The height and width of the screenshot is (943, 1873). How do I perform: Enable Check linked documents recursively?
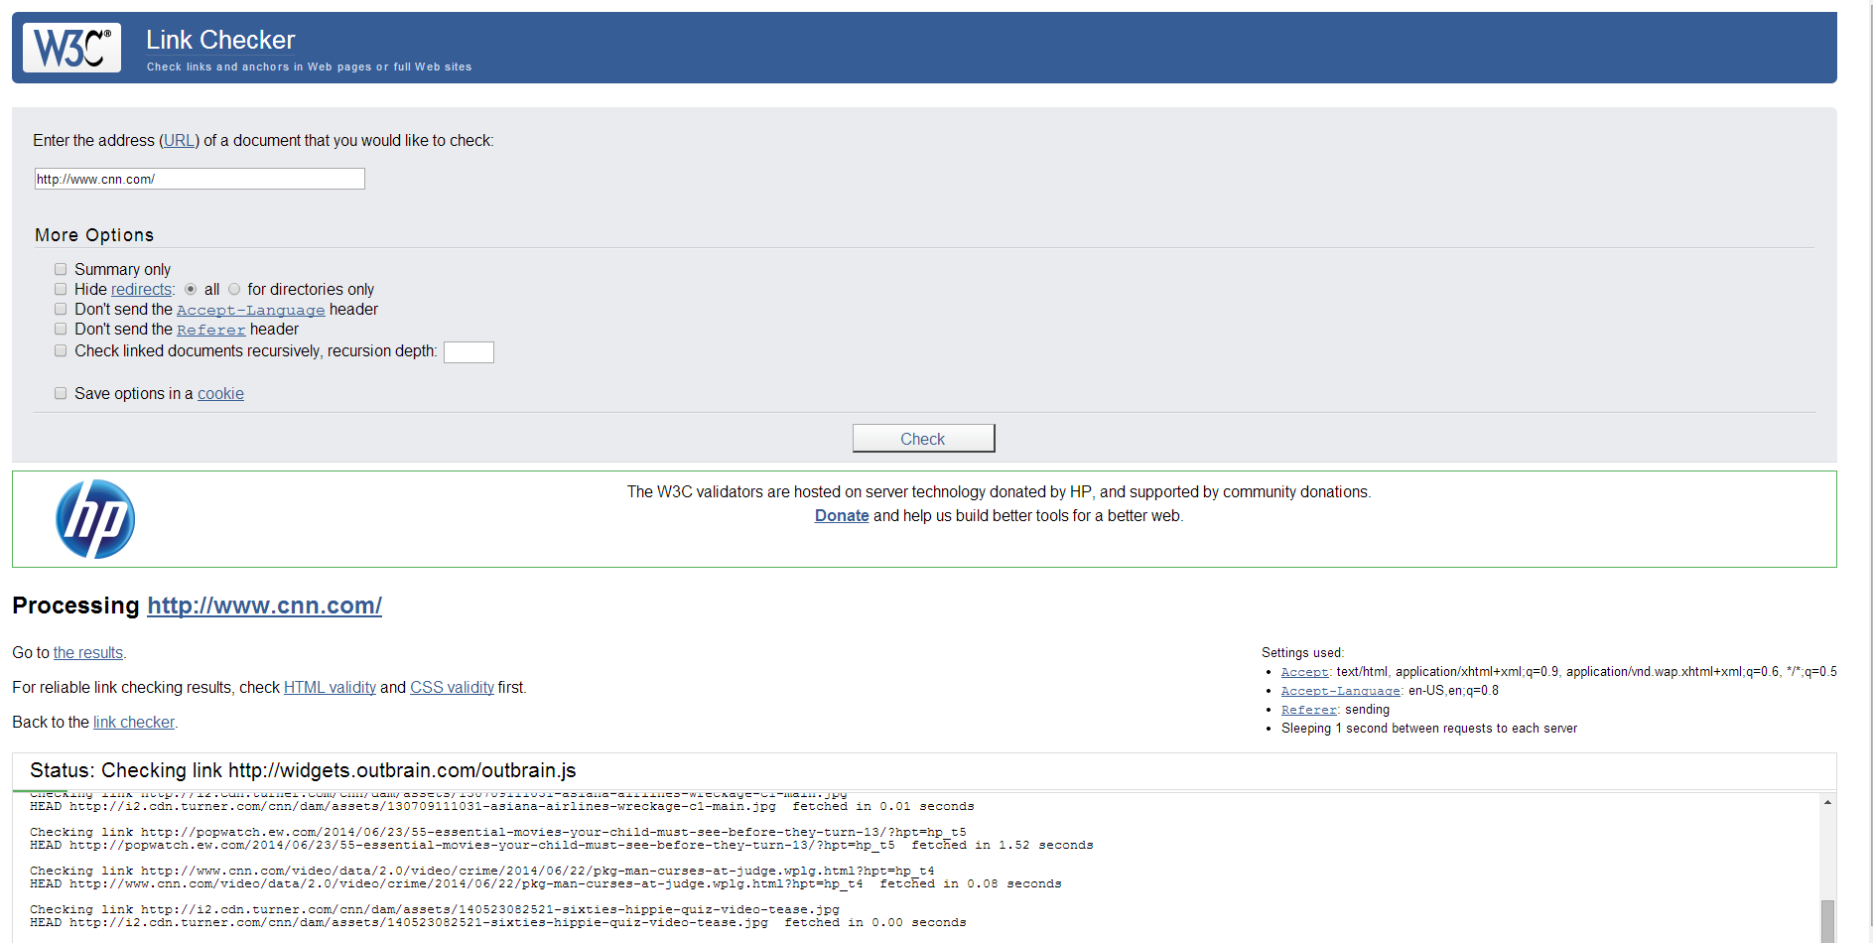(61, 350)
